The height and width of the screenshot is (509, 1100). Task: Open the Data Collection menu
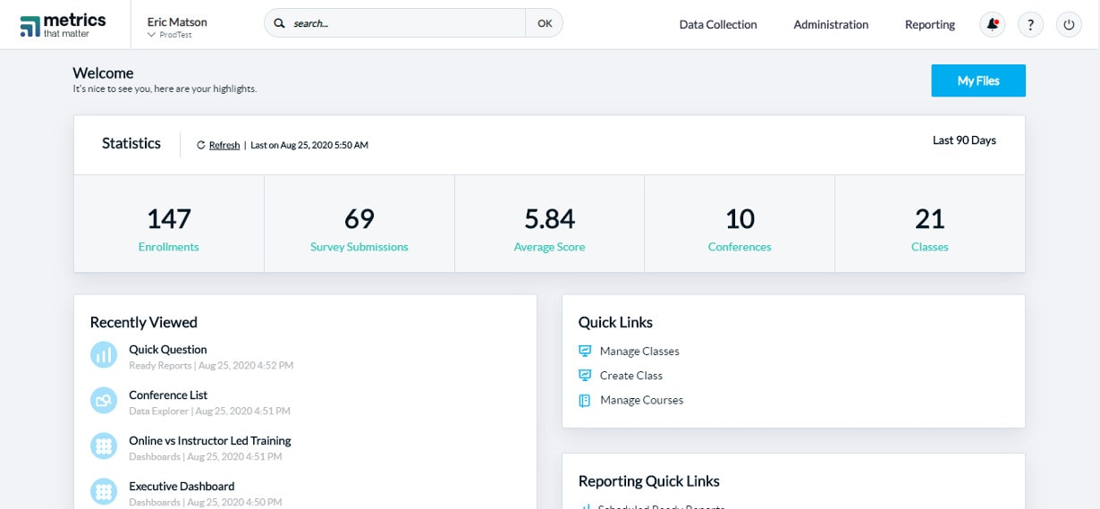717,25
